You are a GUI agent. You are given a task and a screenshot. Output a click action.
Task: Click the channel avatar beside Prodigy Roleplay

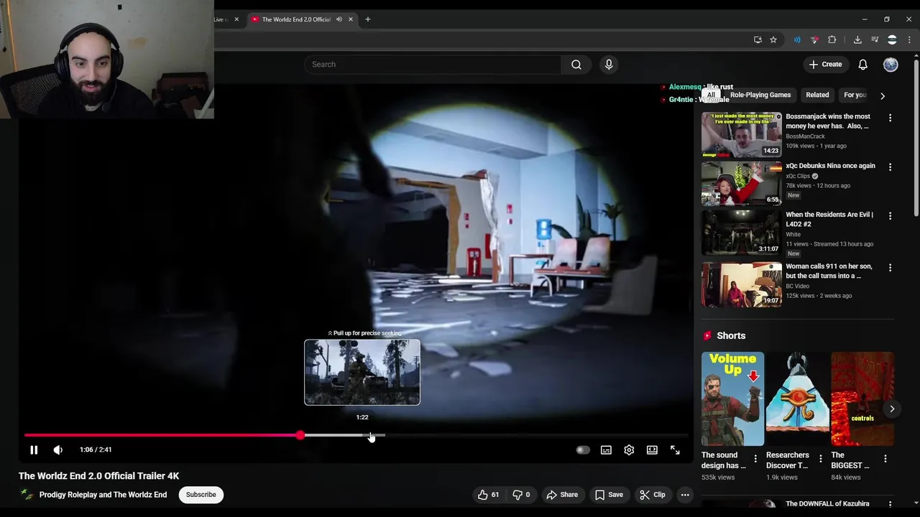click(27, 495)
